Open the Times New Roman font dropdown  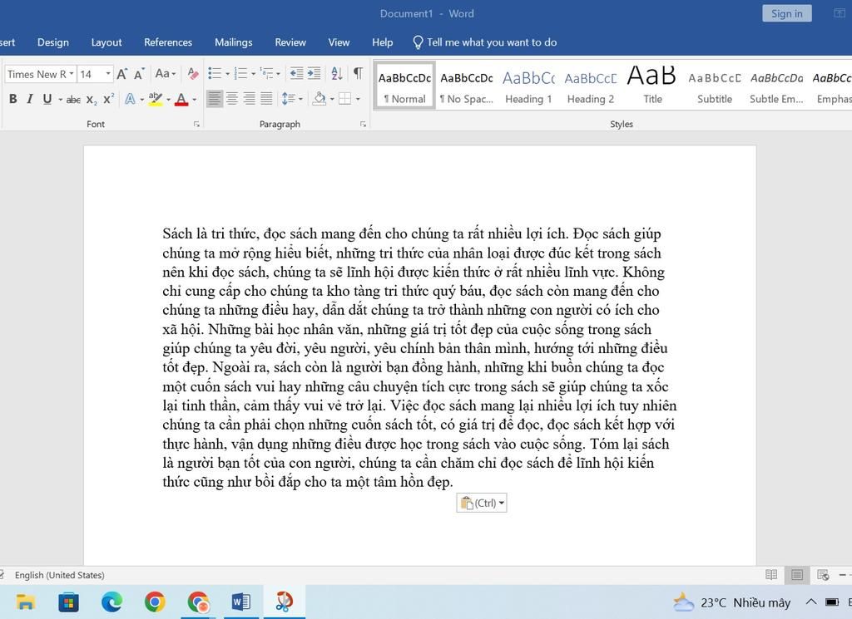pos(72,74)
